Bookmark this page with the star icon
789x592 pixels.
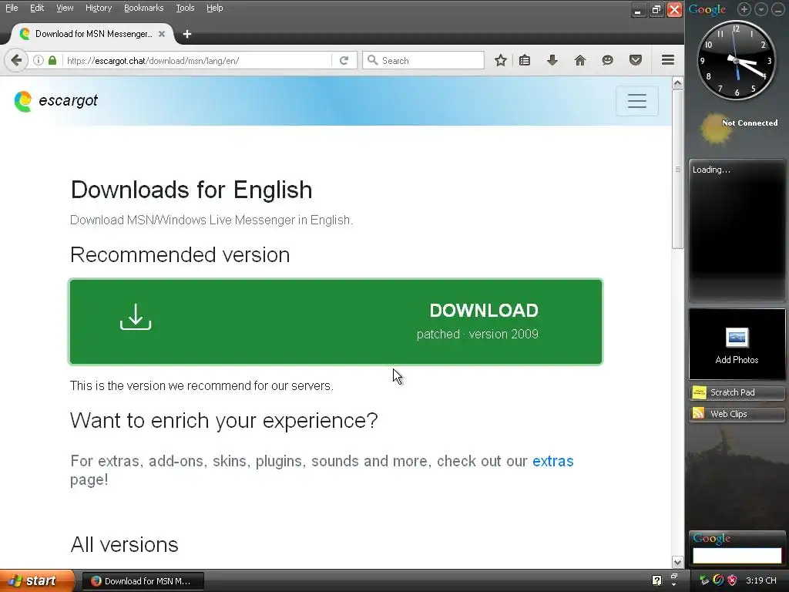500,60
